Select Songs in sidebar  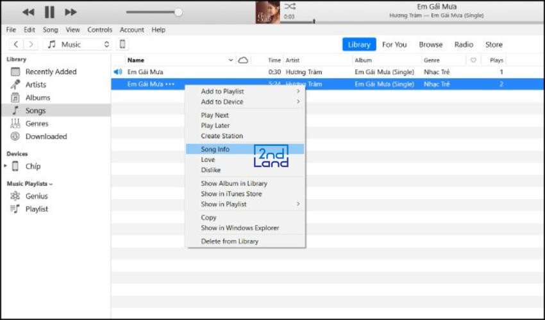click(56, 111)
